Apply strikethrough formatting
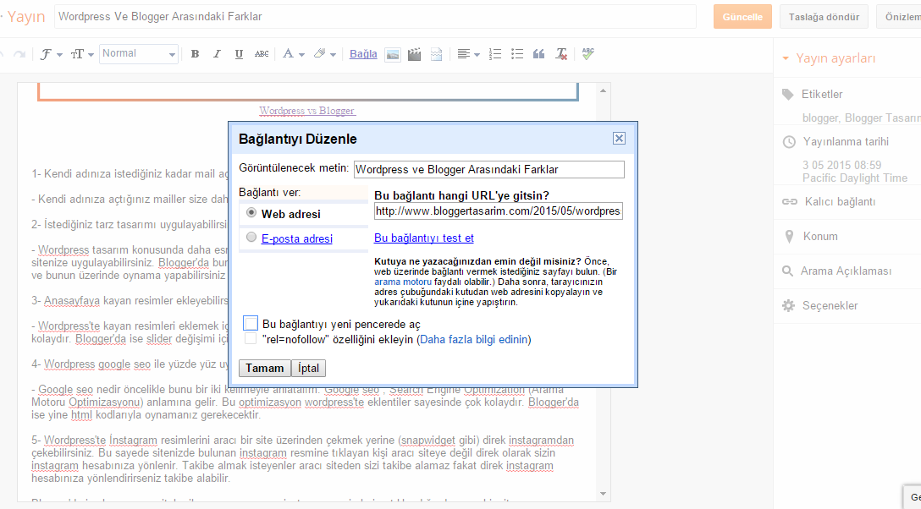Screen dimensions: 921x509 point(262,54)
